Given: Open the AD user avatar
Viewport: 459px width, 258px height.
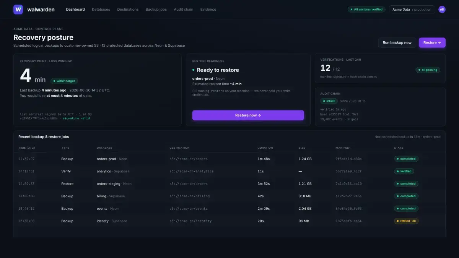Looking at the screenshot, I should pyautogui.click(x=442, y=10).
